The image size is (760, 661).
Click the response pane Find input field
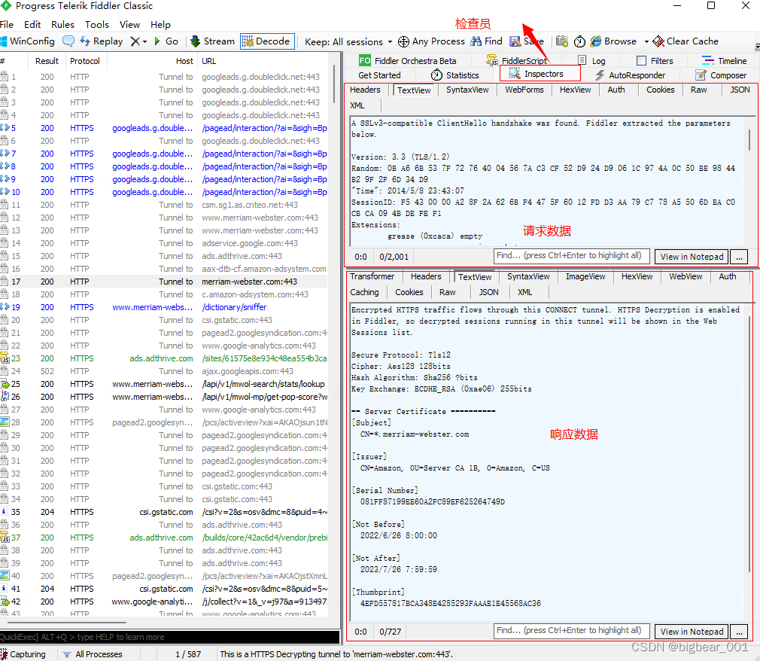[572, 630]
